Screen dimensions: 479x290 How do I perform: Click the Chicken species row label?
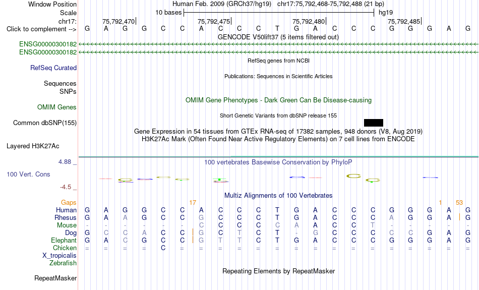[x=65, y=248]
